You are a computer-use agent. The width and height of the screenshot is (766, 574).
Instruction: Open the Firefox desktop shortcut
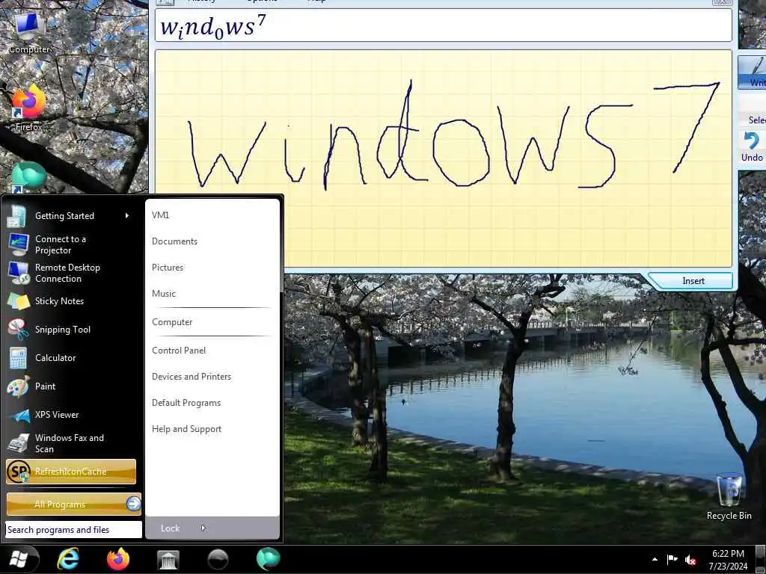click(28, 108)
